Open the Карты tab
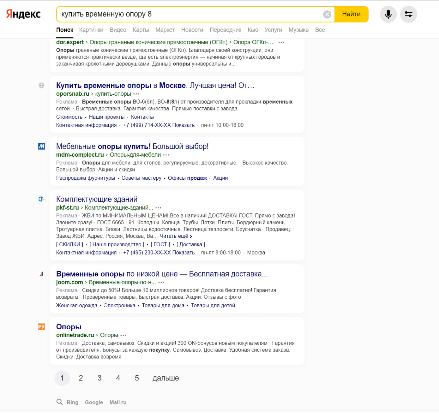Viewport: 439px width, 413px height. tap(141, 30)
